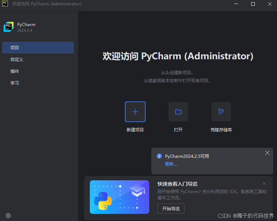Click the Clone Repository branch icon
Image resolution: width=277 pixels, height=221 pixels.
point(221,112)
